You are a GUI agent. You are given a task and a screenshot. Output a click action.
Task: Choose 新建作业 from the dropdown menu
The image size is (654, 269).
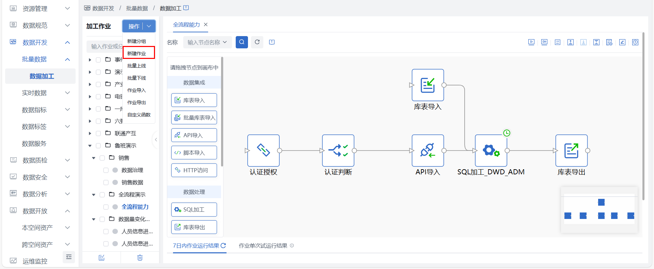tap(139, 53)
